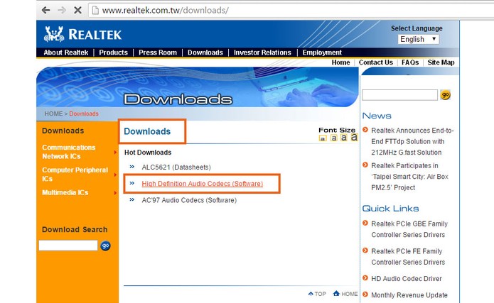Open the FAQs link
The height and width of the screenshot is (303, 494).
(410, 62)
